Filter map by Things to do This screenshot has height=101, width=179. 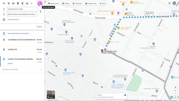tap(91, 4)
